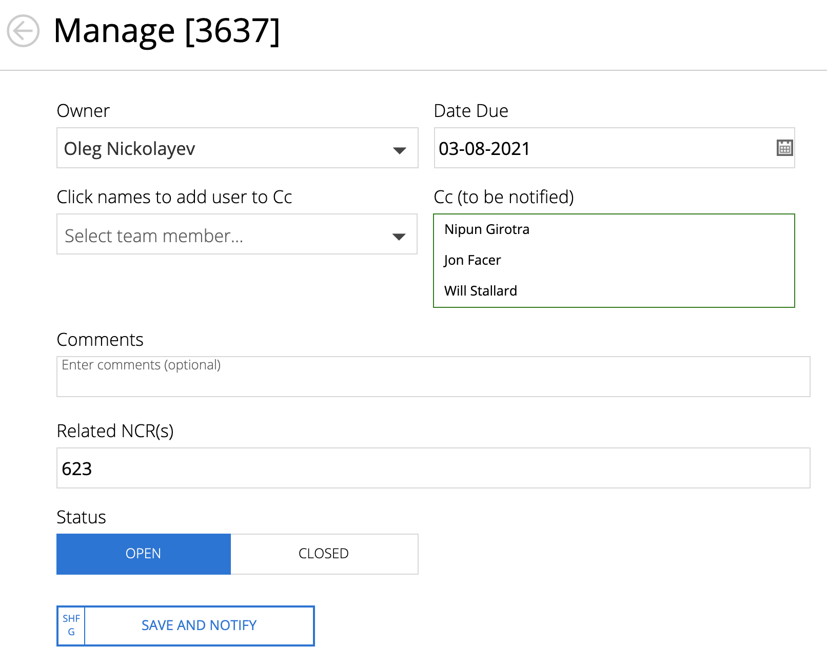Click the Manage [3637] page title
Viewport: 827px width, 666px height.
[166, 31]
